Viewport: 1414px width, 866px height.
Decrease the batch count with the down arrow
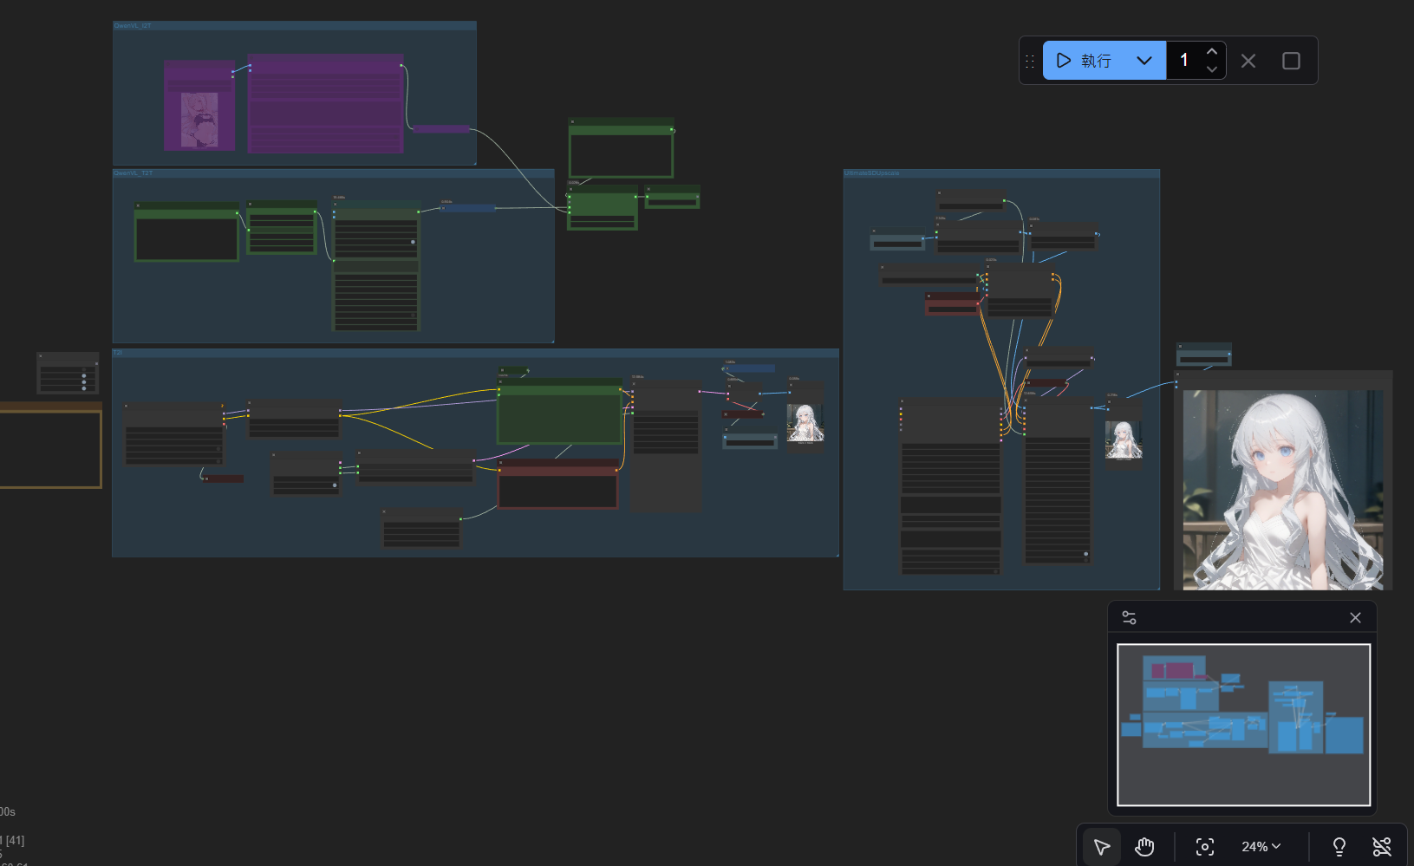[x=1212, y=69]
